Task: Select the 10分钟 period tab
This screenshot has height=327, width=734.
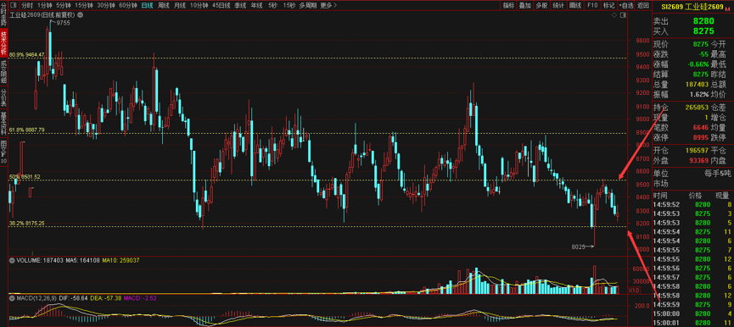Action: click(x=199, y=6)
